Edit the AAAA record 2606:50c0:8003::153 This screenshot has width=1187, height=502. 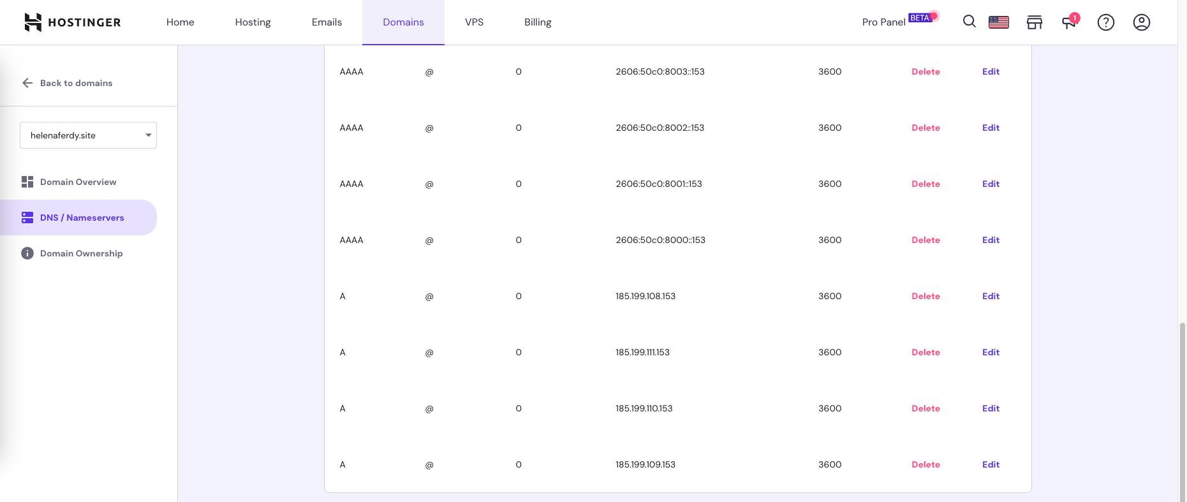click(991, 71)
